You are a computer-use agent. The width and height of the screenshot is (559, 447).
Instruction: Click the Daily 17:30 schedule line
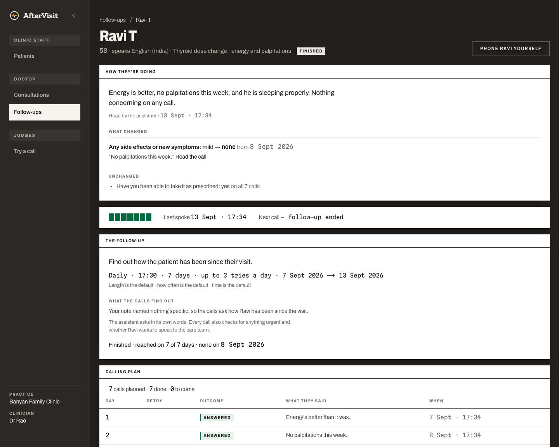(x=246, y=275)
